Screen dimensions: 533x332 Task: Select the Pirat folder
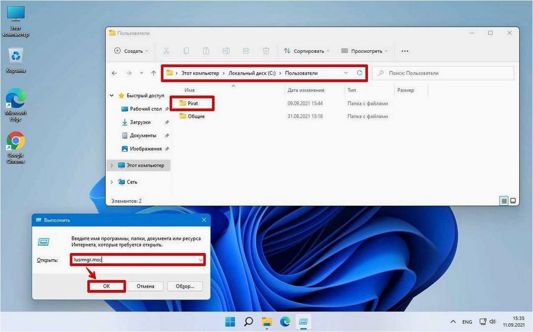[193, 103]
